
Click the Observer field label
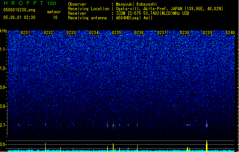click(x=77, y=4)
